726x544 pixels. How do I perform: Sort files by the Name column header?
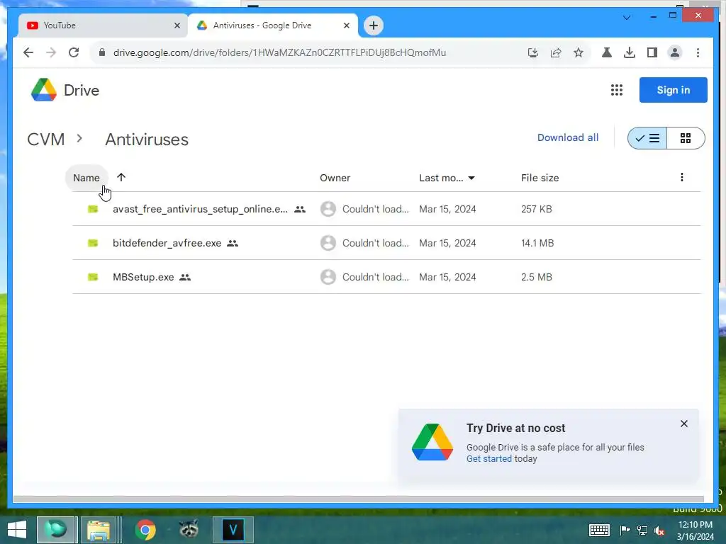(86, 178)
